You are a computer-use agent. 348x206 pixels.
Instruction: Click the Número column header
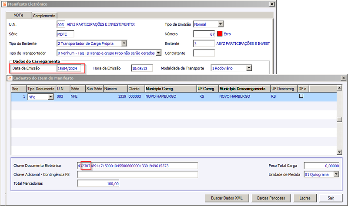[x=115, y=89]
